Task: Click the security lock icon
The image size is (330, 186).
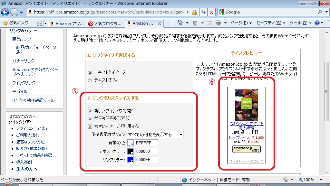Action: 194,12
